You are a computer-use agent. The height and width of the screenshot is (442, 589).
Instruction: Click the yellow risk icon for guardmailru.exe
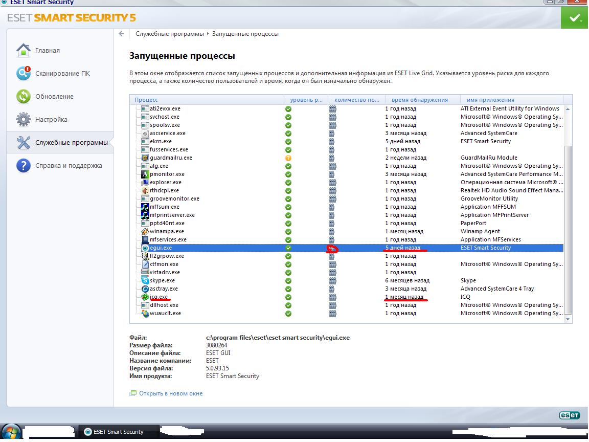pos(288,158)
